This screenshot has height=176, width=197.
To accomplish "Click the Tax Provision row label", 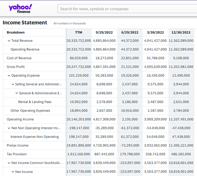I will pos(17,154).
